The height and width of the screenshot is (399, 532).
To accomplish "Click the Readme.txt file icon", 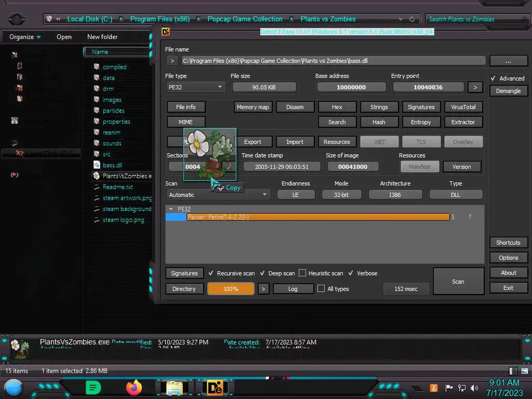I will tap(97, 187).
